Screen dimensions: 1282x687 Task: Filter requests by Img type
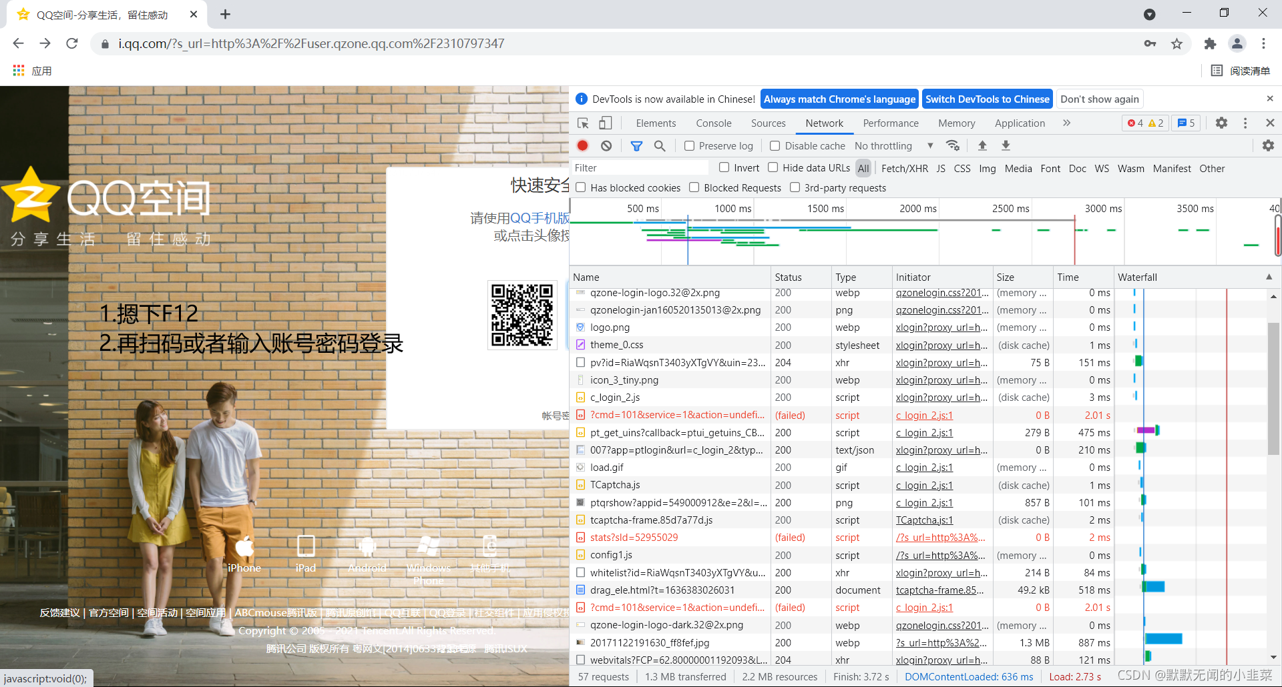coord(988,169)
